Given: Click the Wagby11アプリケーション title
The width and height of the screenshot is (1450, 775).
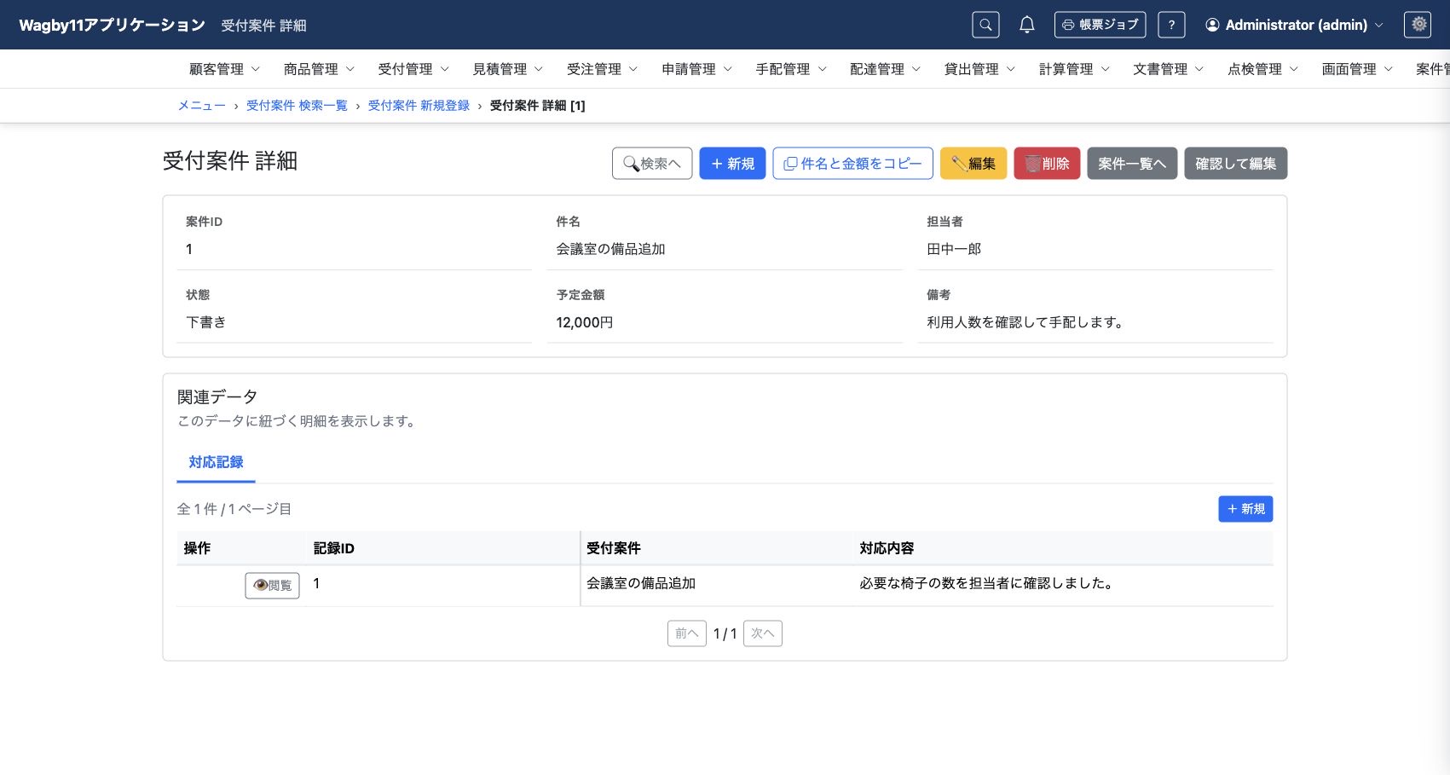Looking at the screenshot, I should click(113, 25).
